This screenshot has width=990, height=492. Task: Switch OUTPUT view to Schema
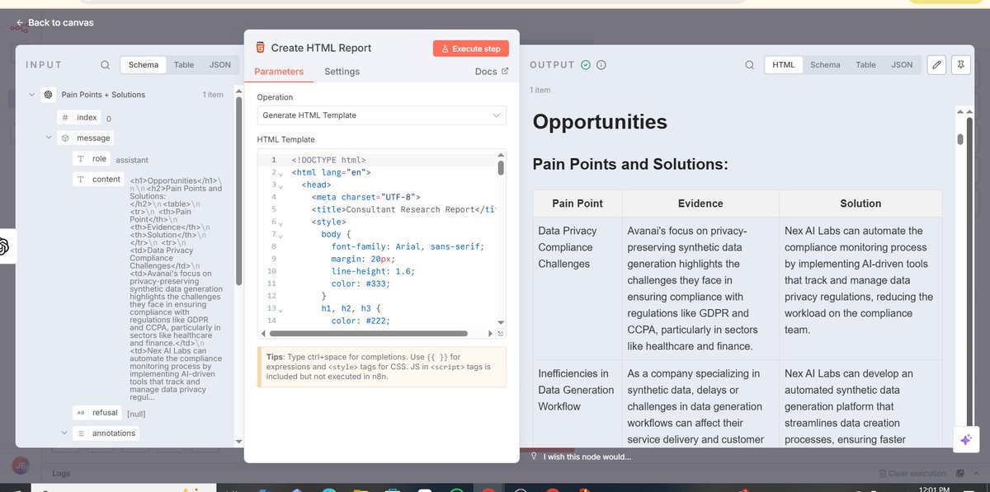pos(825,65)
